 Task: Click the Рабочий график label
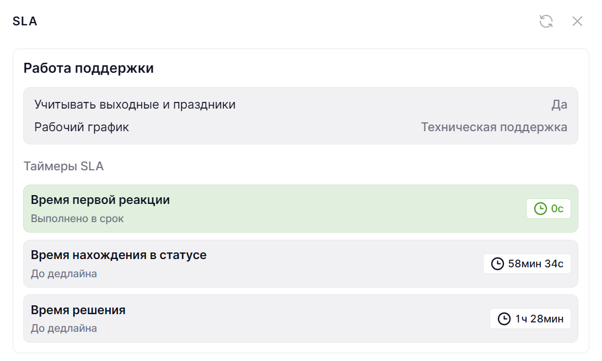[x=82, y=127]
